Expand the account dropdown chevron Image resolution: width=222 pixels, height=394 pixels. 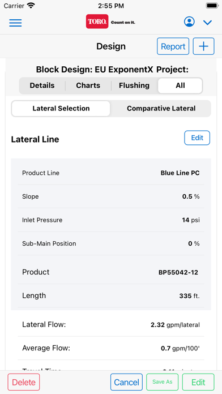tap(207, 23)
